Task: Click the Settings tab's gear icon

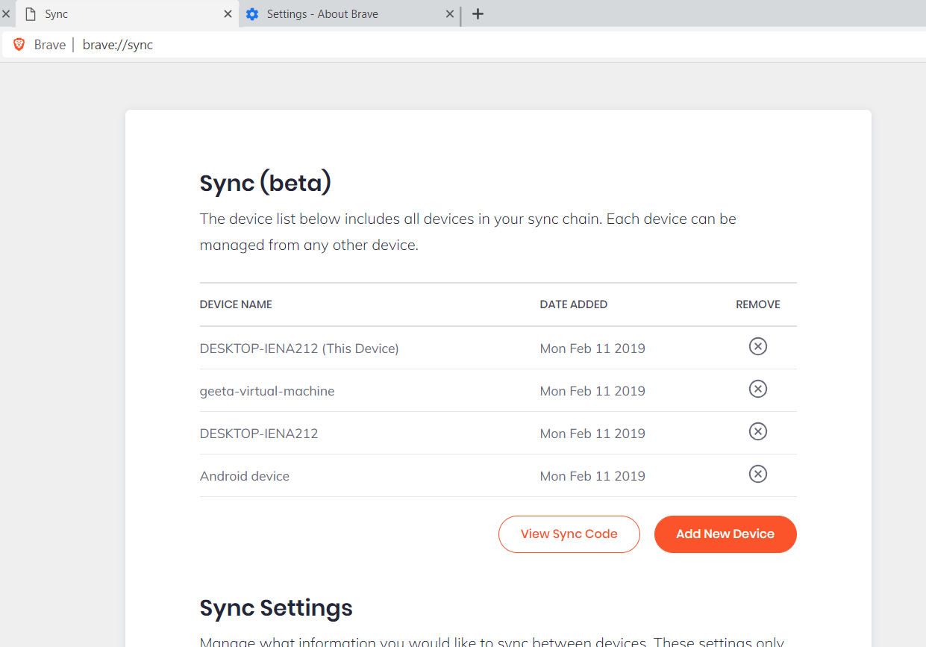Action: point(252,14)
